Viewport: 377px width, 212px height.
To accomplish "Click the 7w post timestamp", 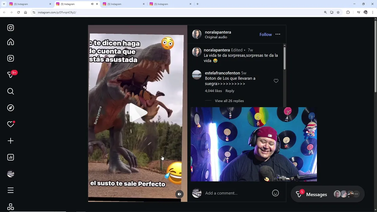I will (250, 50).
